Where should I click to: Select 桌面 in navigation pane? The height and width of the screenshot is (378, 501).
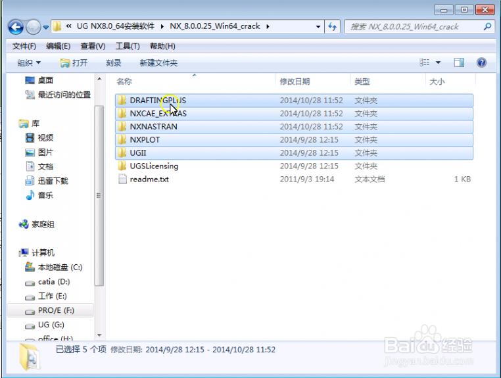tap(45, 80)
